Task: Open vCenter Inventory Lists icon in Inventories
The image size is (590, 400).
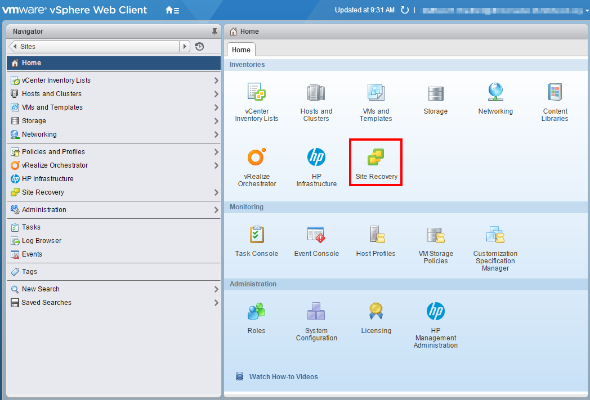Action: (257, 92)
